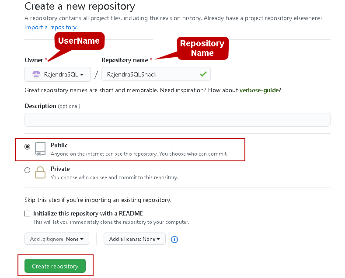The image size is (345, 278).
Task: Click the green checkmark in repository name field
Action: pyautogui.click(x=203, y=74)
